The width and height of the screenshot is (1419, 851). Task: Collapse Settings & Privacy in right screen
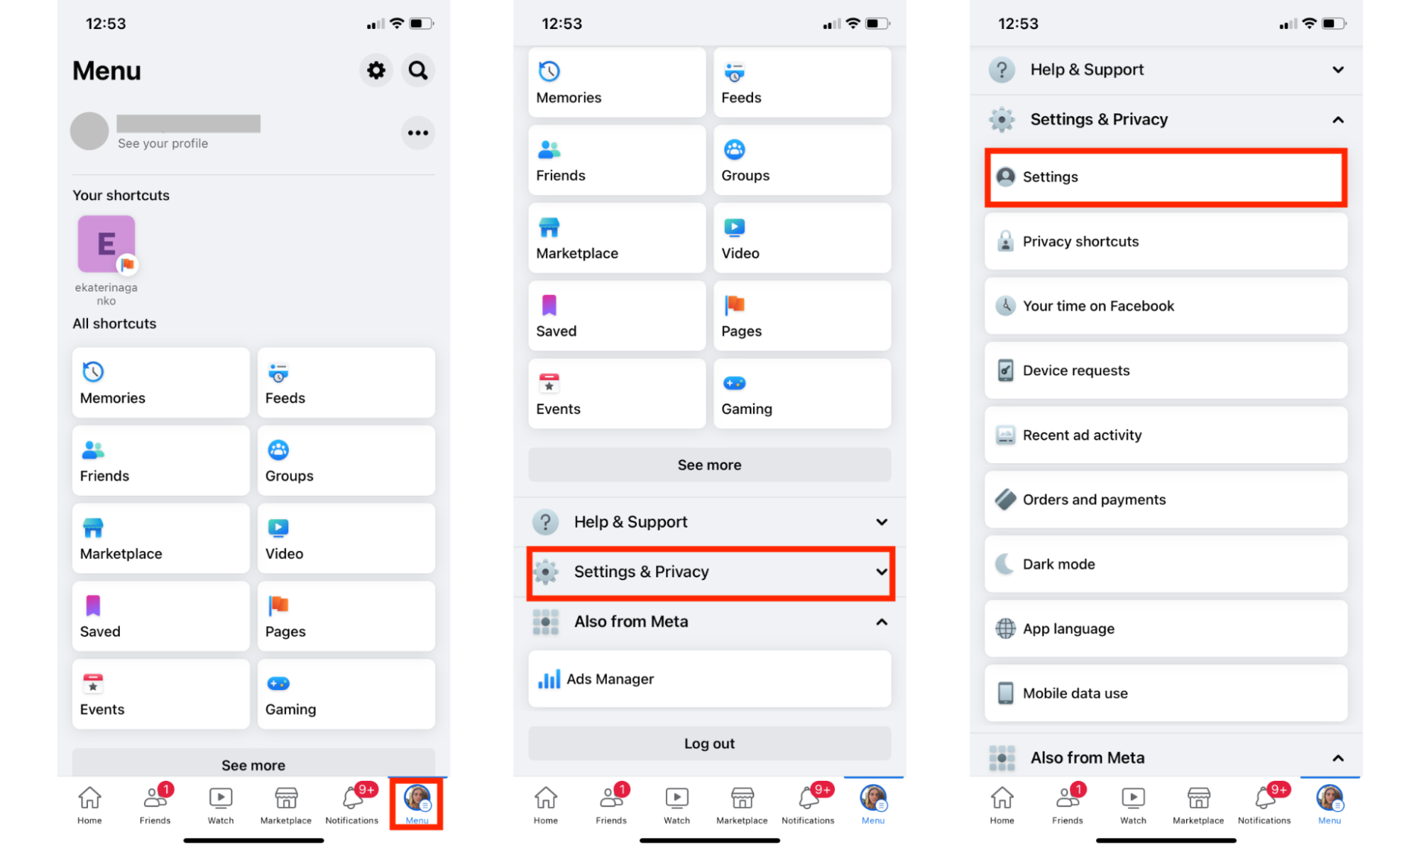pos(1166,119)
